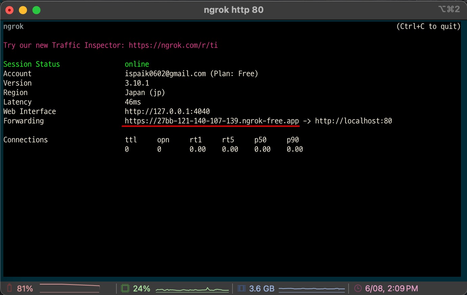This screenshot has height=295, width=467.
Task: Click the 'Latency' label
Action: 18,102
